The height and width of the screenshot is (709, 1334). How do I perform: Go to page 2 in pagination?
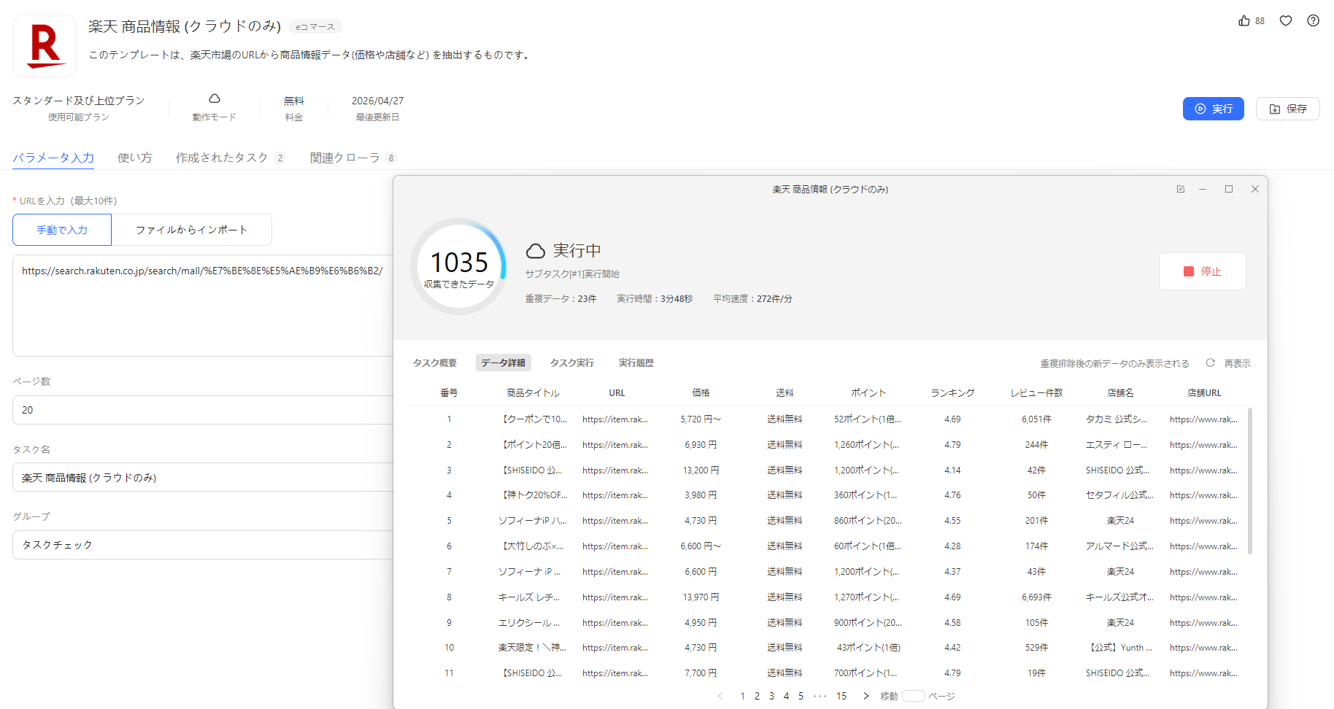(757, 696)
